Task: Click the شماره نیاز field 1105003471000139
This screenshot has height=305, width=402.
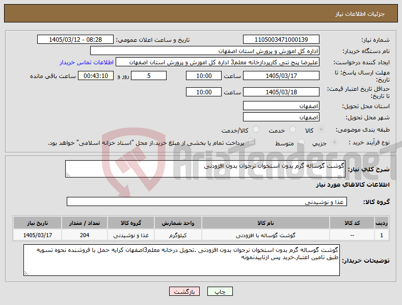Action: [x=281, y=40]
